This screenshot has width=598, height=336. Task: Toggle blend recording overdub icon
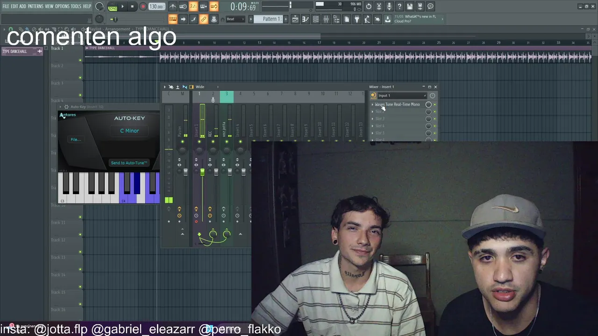pos(204,7)
